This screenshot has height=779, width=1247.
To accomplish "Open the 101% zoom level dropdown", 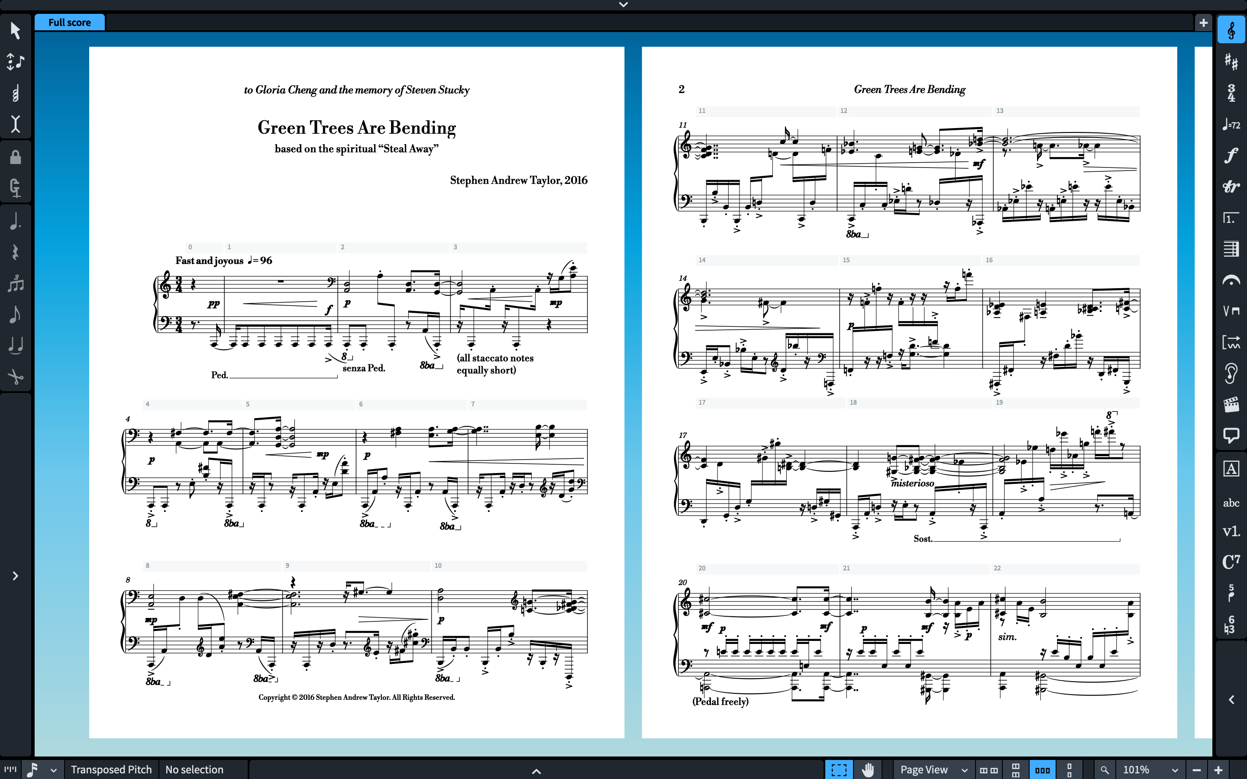I will pos(1150,770).
